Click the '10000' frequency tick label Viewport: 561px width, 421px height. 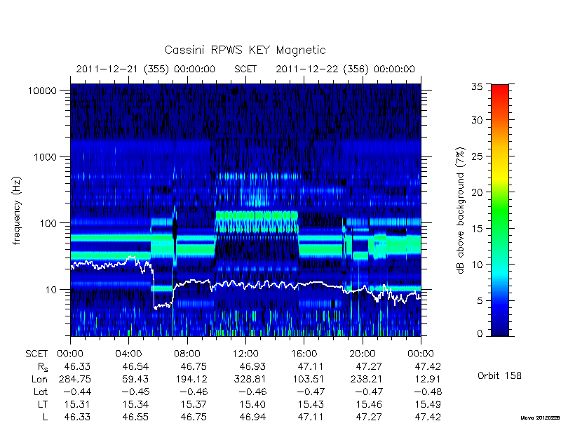[x=42, y=91]
